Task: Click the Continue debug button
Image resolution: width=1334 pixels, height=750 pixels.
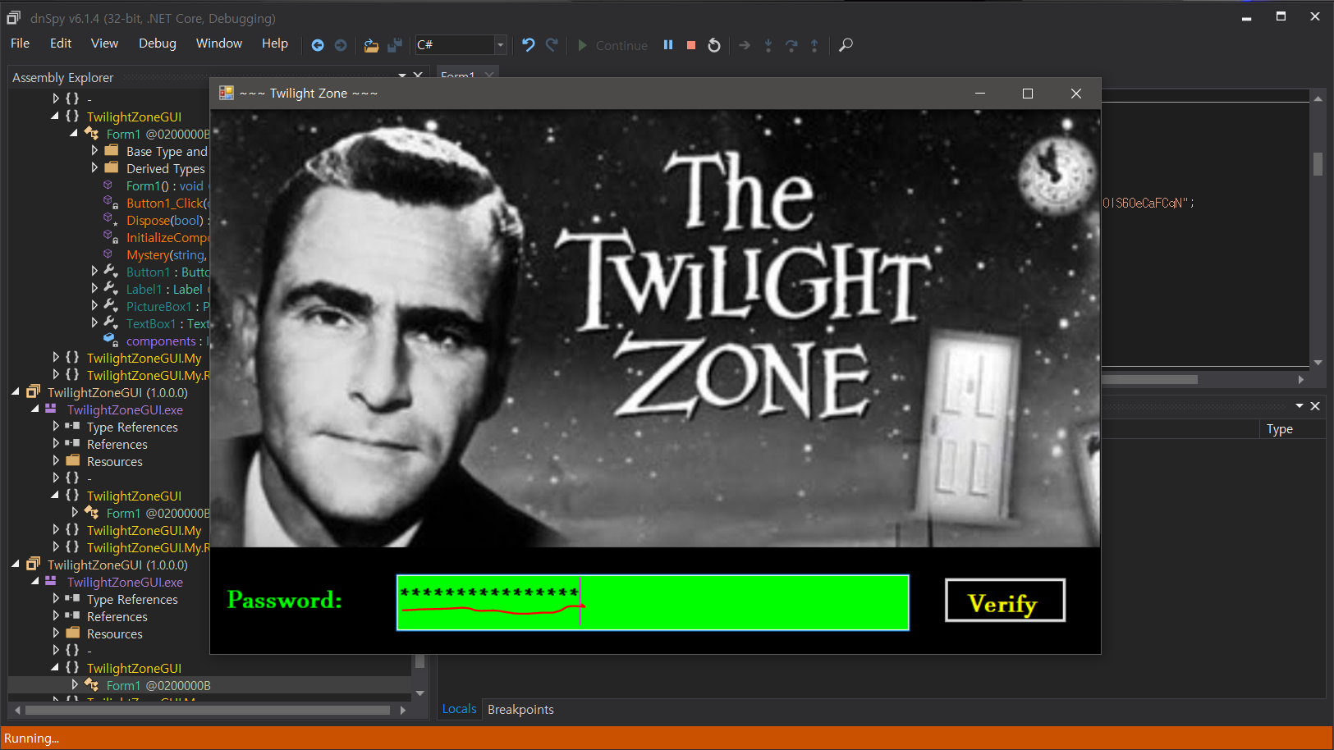Action: pos(612,45)
